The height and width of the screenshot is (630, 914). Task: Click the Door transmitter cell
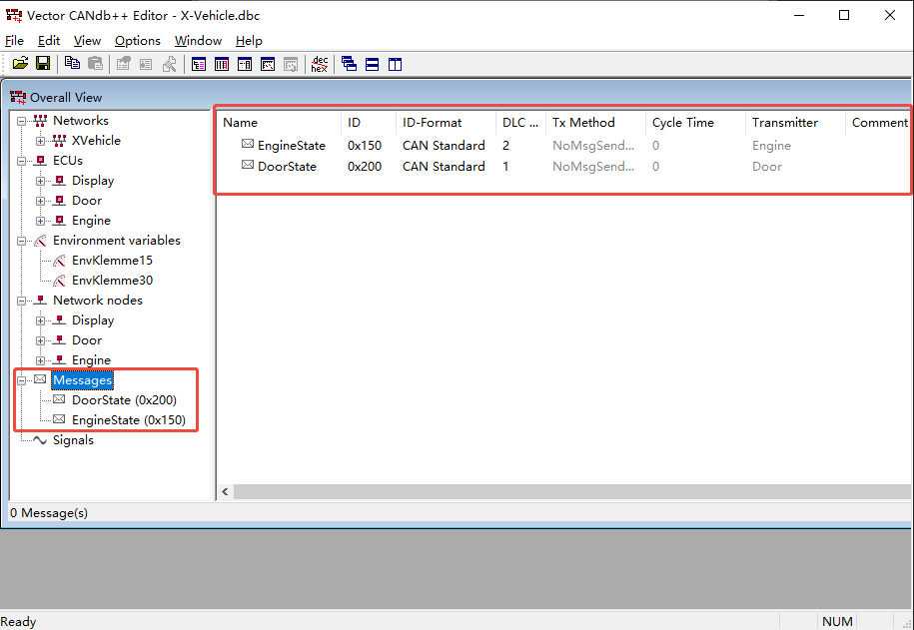tap(767, 167)
